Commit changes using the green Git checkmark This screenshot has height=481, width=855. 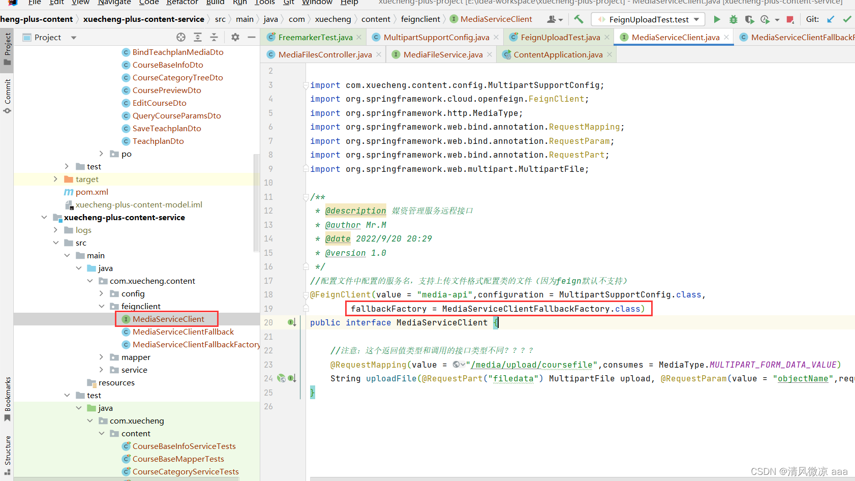847,19
